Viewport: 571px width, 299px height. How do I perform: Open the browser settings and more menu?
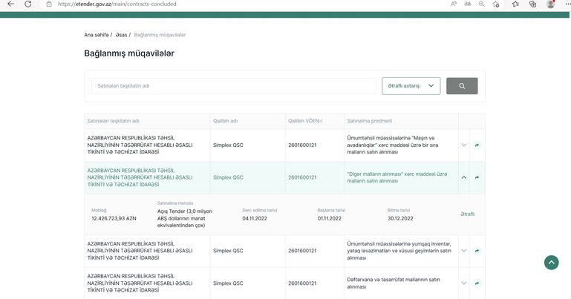tap(567, 4)
